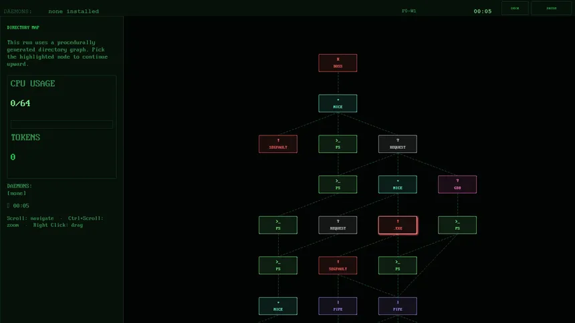The width and height of the screenshot is (575, 323).
Task: Select the PS node directly under the top NICE
Action: click(338, 144)
